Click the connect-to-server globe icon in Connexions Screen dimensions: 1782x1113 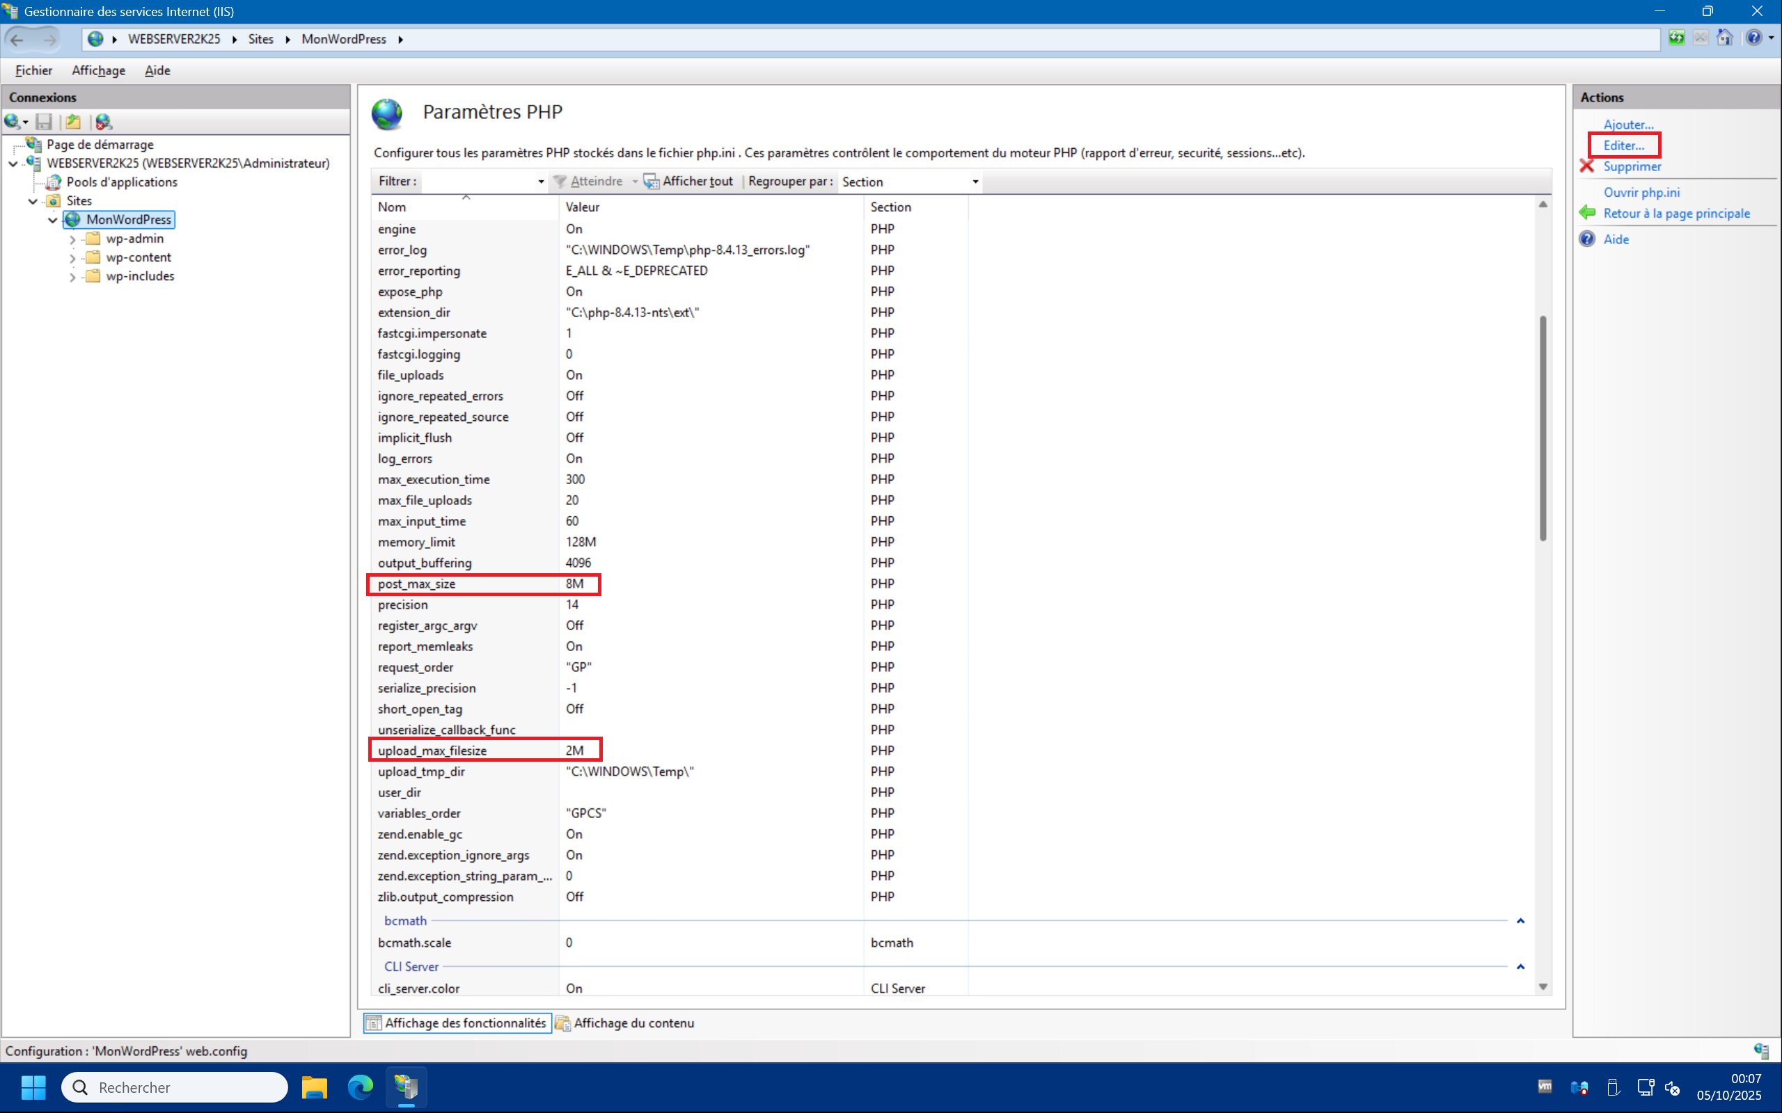coord(13,122)
